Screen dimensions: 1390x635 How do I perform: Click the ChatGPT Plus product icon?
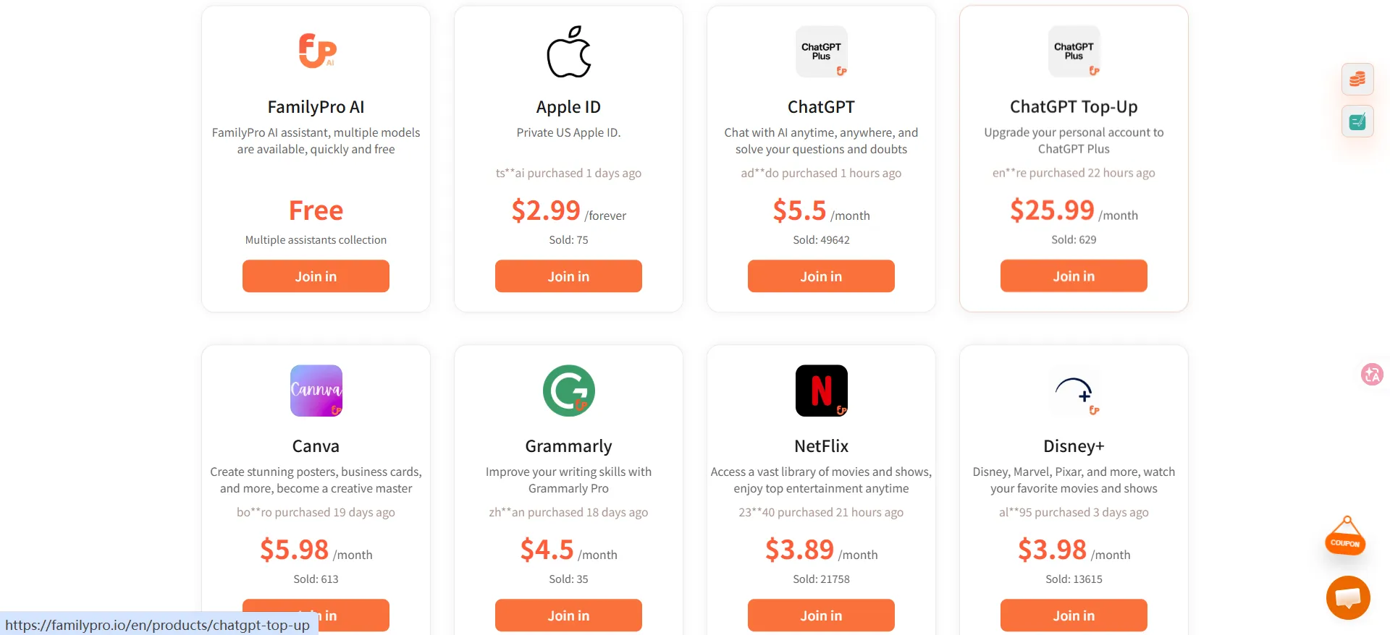pyautogui.click(x=821, y=51)
